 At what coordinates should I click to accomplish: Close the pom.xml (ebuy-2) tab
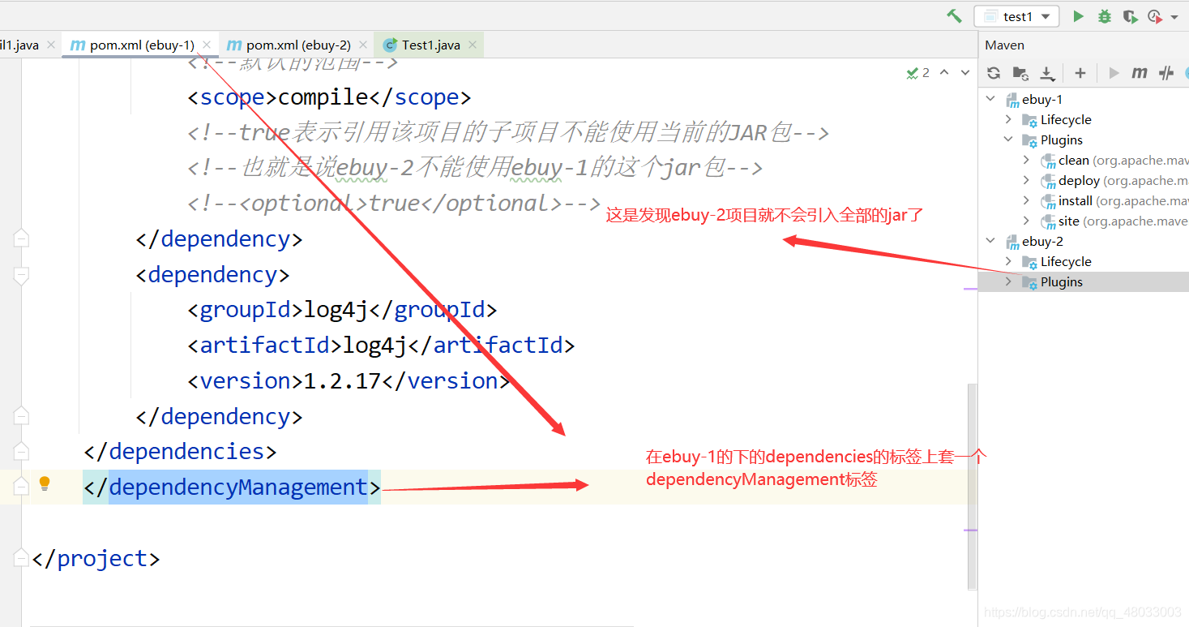[362, 45]
